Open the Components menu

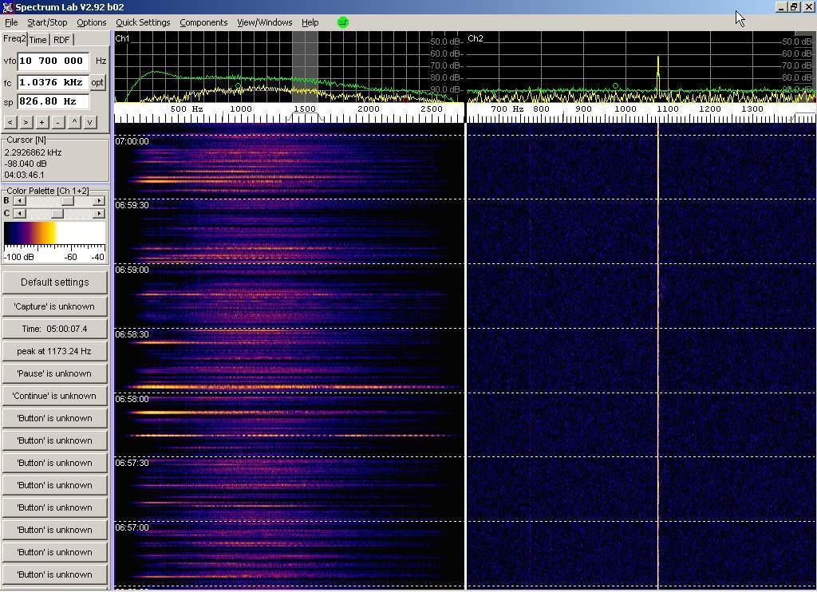pyautogui.click(x=203, y=22)
